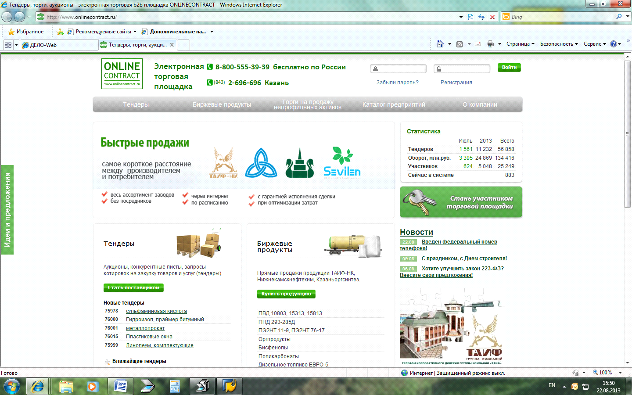
Task: Open Windows Media Player from the taskbar
Action: tap(93, 386)
